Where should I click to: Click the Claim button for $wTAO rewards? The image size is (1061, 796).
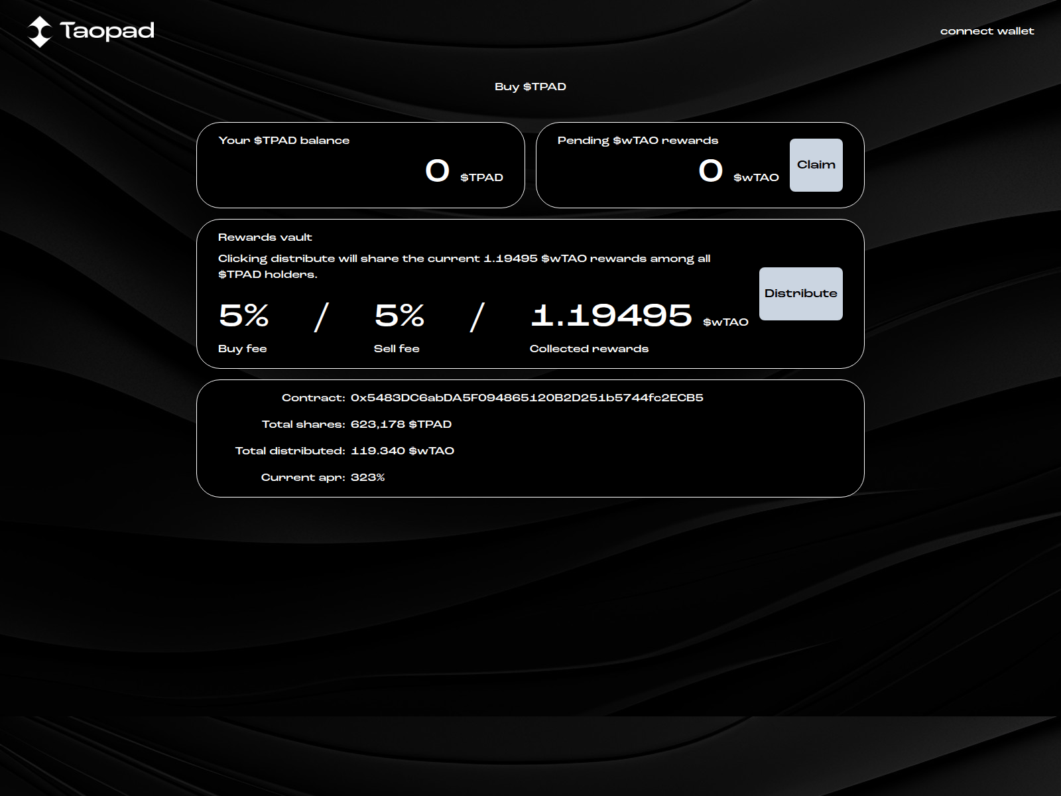816,165
